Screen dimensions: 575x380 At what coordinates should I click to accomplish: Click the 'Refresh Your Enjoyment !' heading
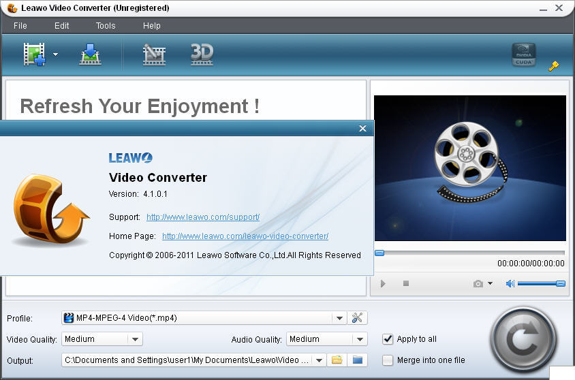[140, 106]
